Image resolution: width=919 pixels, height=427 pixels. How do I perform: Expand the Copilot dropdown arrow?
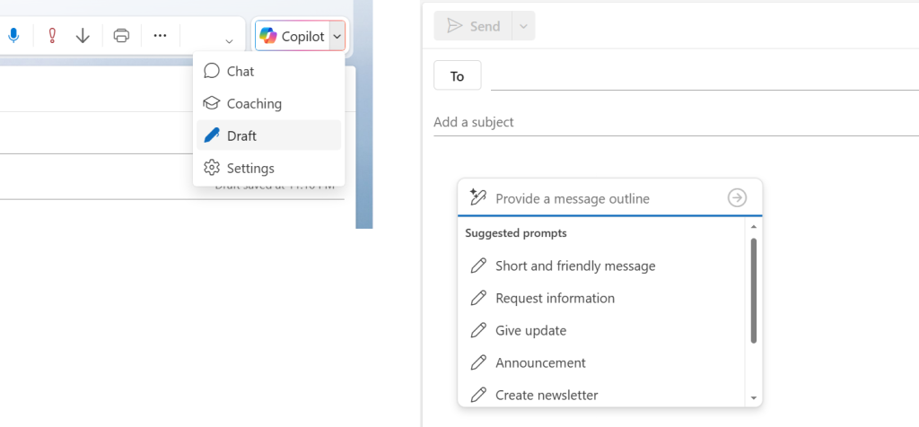(x=337, y=37)
